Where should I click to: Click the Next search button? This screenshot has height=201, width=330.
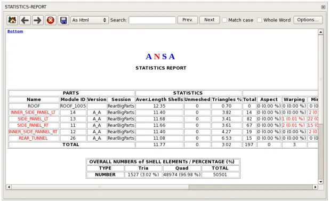point(210,20)
